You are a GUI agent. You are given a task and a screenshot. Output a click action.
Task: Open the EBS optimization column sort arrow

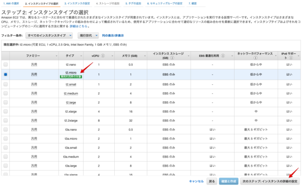(232, 56)
